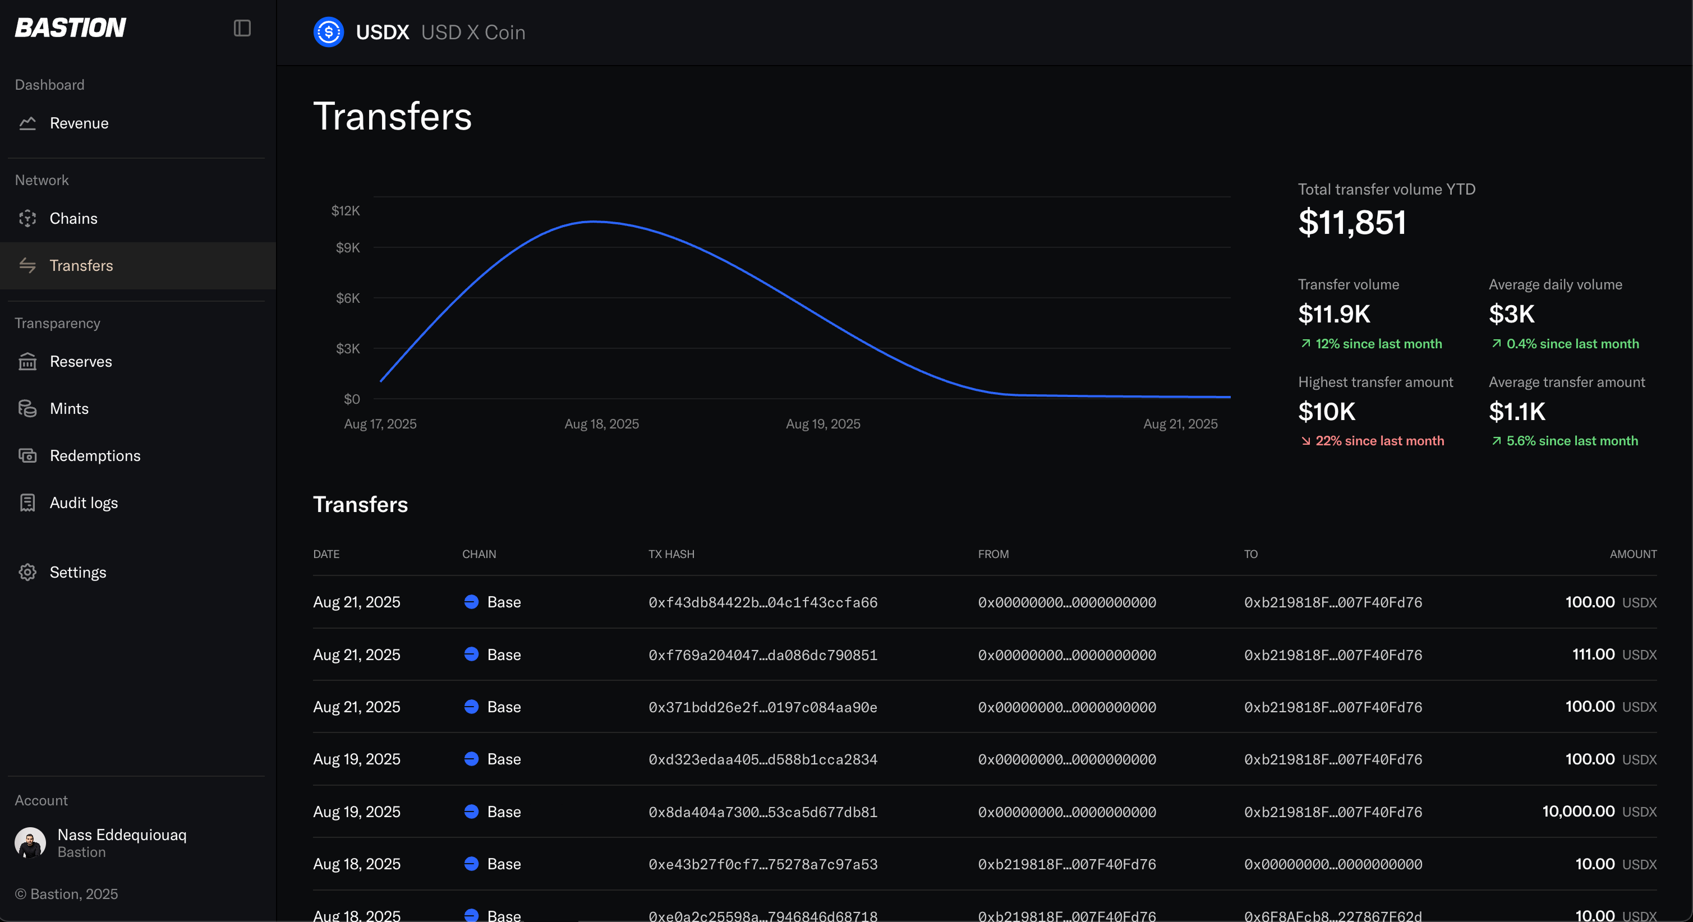Viewport: 1693px width, 922px height.
Task: Click the USDX coin logo
Action: point(329,32)
